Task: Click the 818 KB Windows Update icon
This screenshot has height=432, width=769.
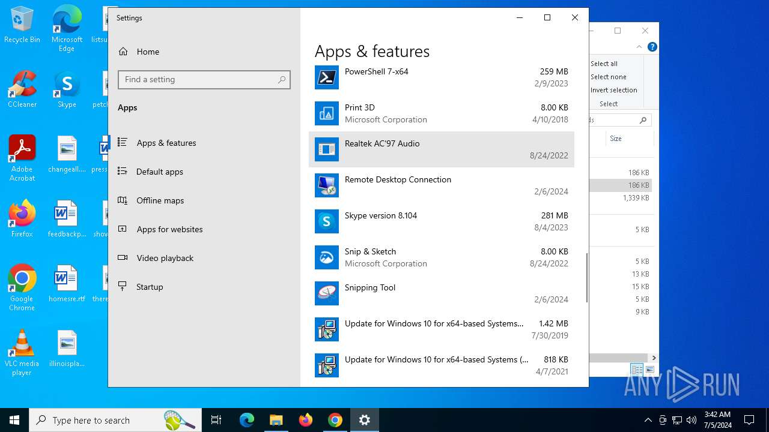Action: [327, 365]
